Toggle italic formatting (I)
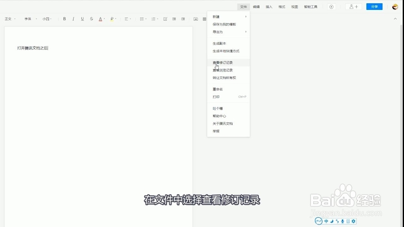This screenshot has height=227, width=404. pyautogui.click(x=74, y=19)
